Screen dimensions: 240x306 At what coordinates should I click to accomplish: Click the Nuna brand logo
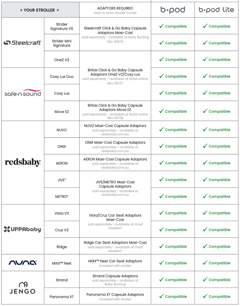click(23, 263)
